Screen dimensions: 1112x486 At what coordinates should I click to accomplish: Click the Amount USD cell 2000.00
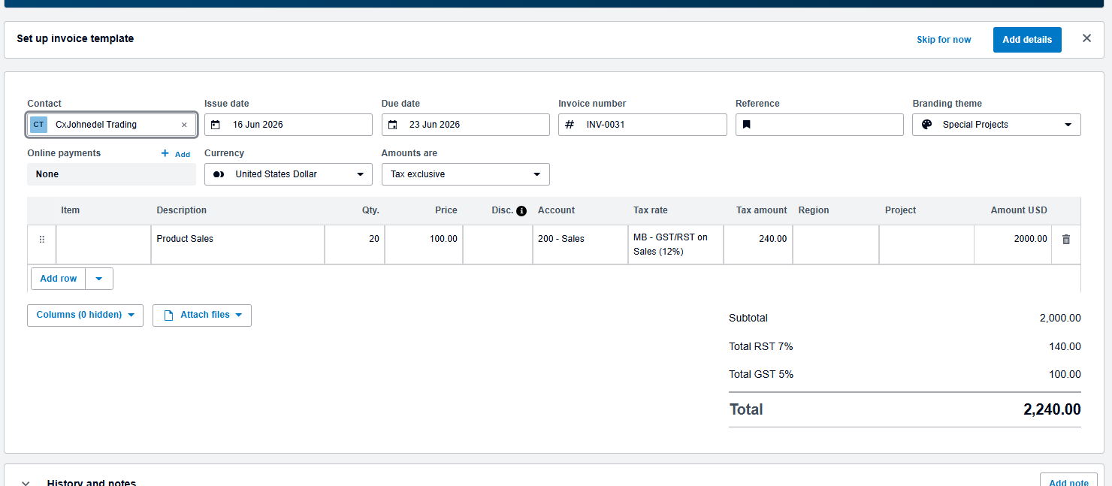[x=1012, y=245]
